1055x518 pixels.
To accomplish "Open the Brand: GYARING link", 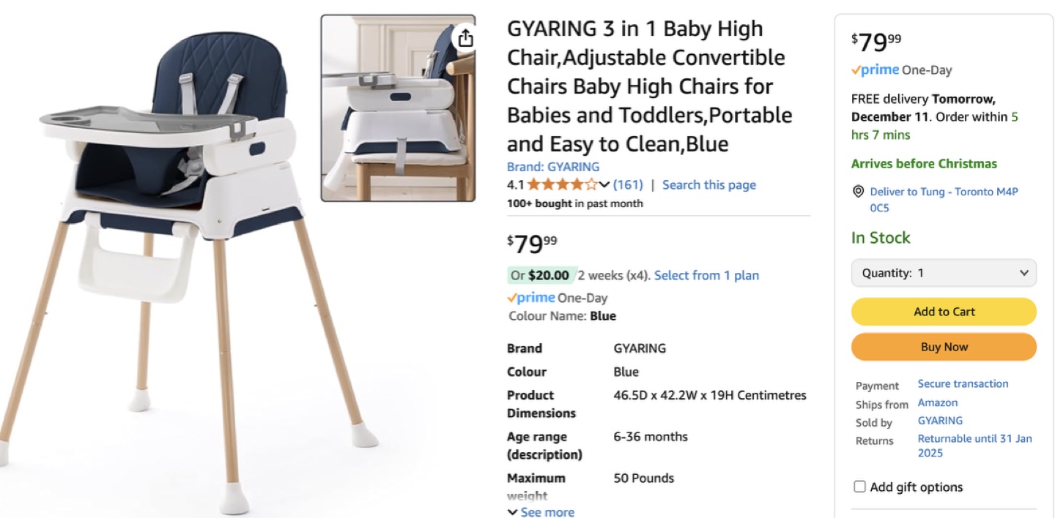I will [553, 167].
